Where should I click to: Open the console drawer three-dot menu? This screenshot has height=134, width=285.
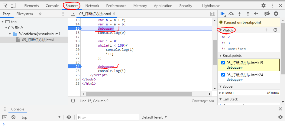click(x=5, y=109)
